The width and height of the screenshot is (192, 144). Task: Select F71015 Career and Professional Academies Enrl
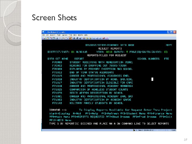pyautogui.click(x=91, y=76)
